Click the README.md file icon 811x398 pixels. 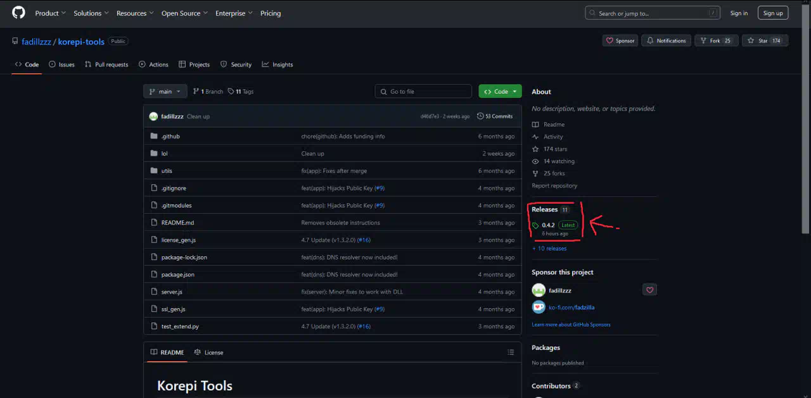(153, 223)
